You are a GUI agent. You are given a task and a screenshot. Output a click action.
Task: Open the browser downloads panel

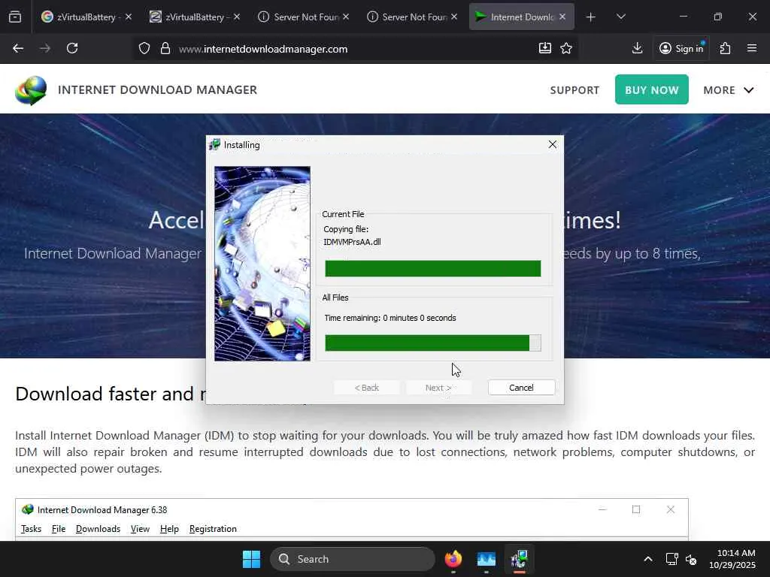coord(638,48)
